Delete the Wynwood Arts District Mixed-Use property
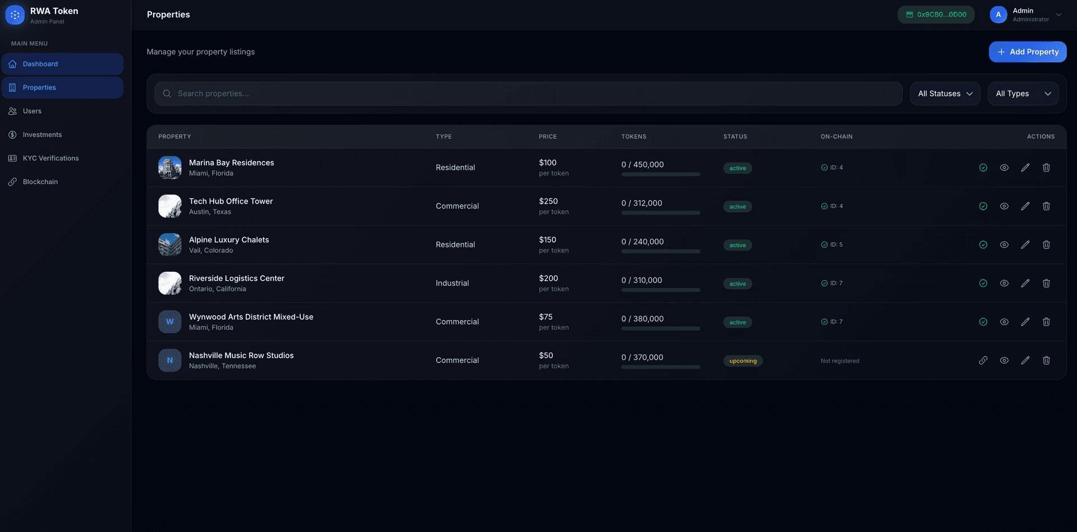The width and height of the screenshot is (1077, 532). click(x=1046, y=322)
